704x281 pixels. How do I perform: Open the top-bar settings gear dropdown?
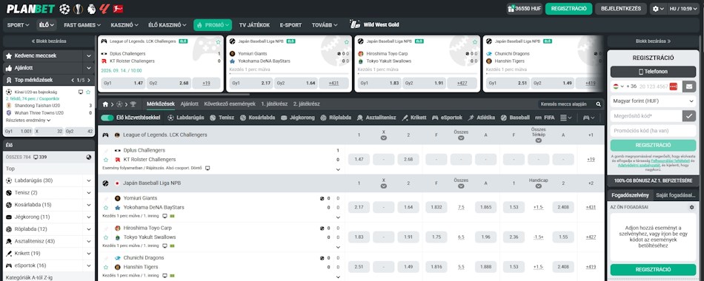658,9
